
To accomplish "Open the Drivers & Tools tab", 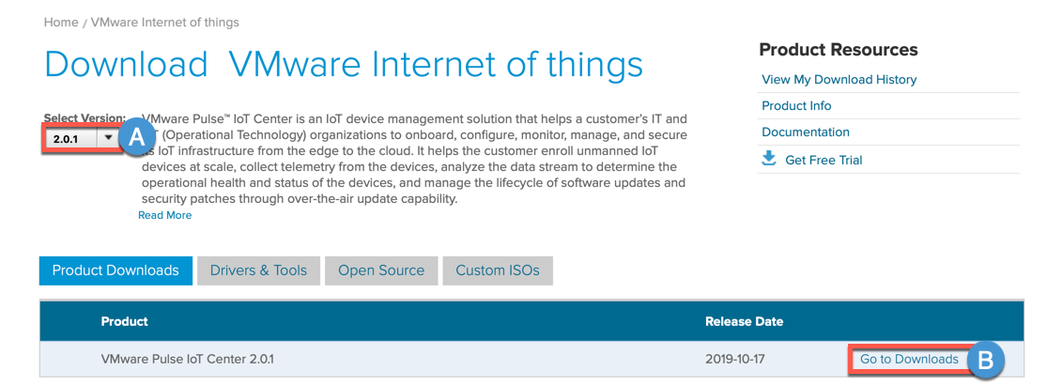I will coord(258,270).
